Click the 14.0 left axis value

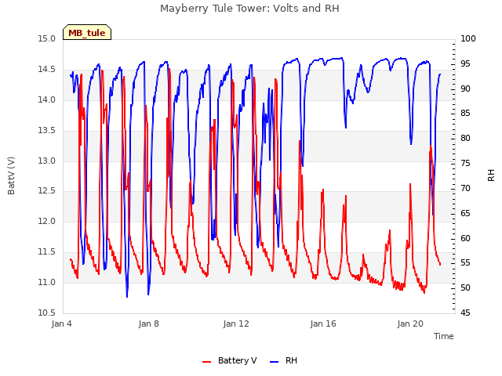click(x=46, y=99)
